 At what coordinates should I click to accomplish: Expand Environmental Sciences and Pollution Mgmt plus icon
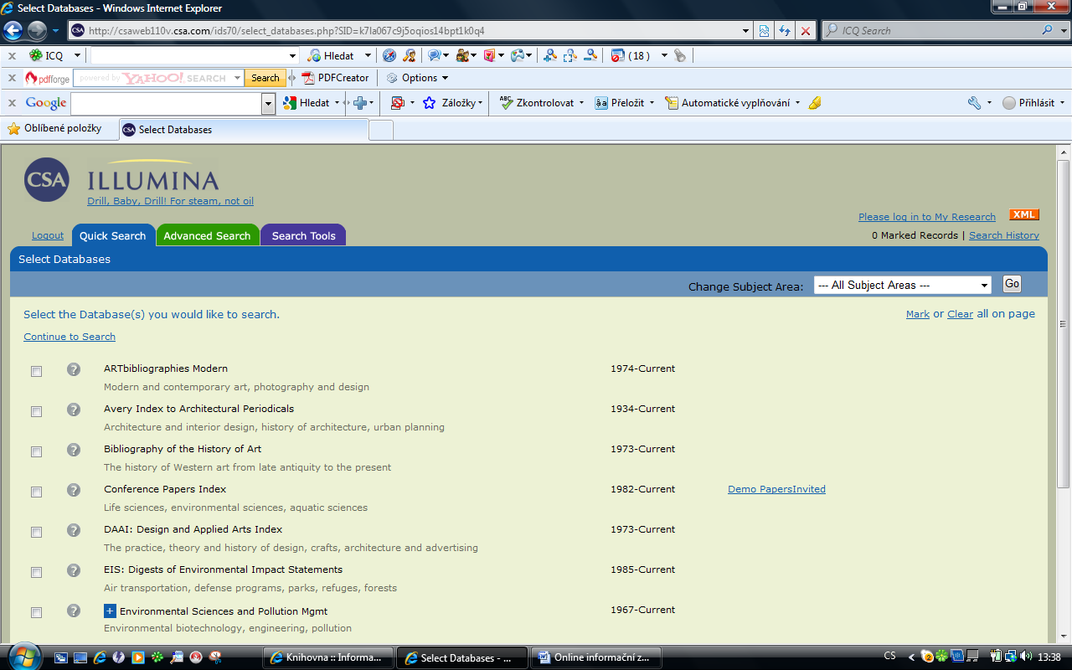[110, 611]
